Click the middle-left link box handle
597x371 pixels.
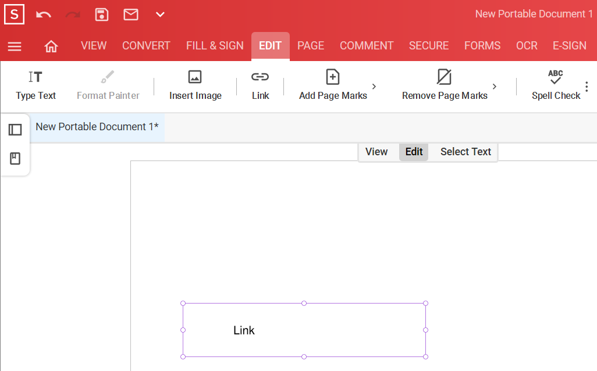click(x=183, y=330)
